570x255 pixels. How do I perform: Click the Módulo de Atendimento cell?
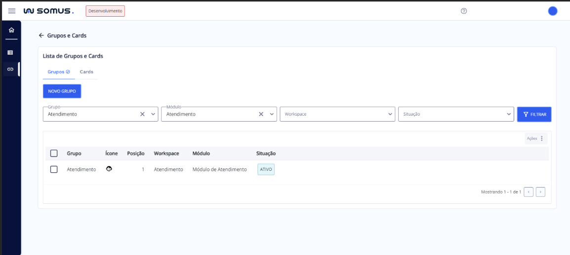220,169
